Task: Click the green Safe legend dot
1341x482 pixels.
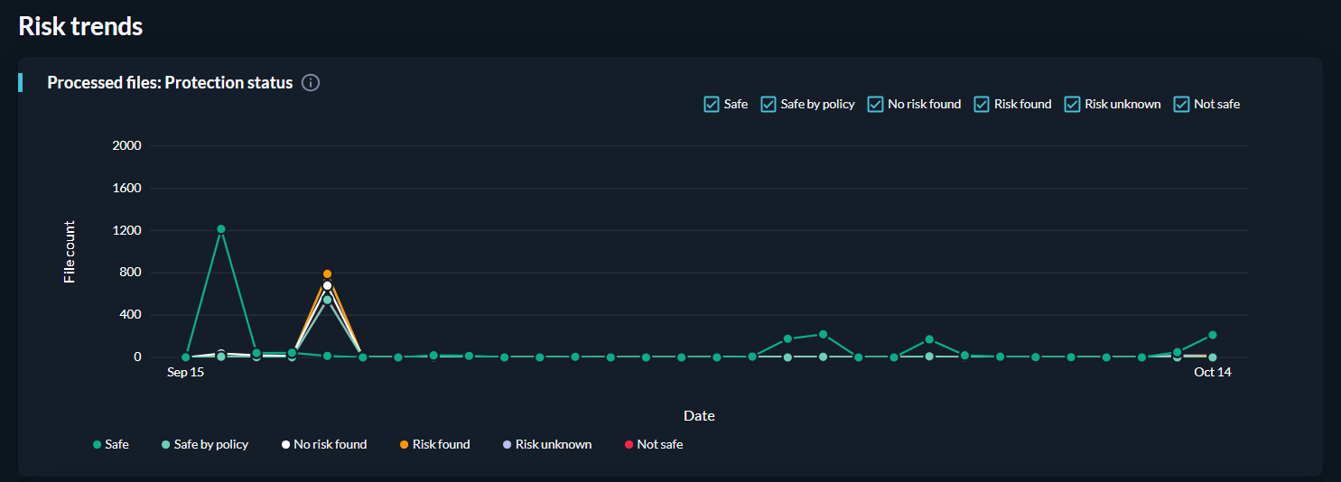Action: pos(97,444)
